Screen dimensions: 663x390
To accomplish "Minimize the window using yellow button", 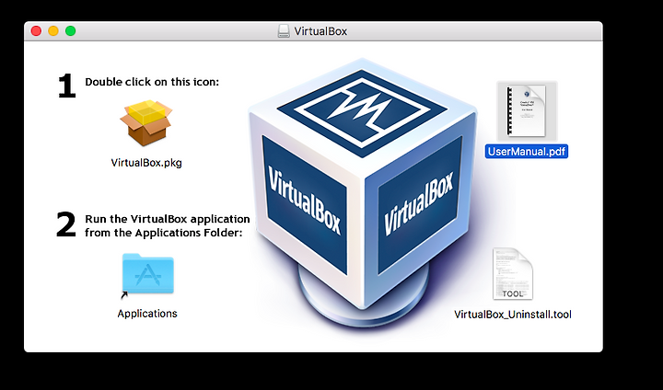I will click(x=53, y=31).
